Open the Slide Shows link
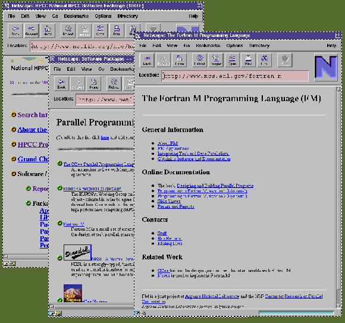The height and width of the screenshot is (323, 345). coord(169,201)
